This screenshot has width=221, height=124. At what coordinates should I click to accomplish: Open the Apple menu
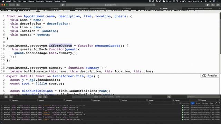(x=3, y=1)
